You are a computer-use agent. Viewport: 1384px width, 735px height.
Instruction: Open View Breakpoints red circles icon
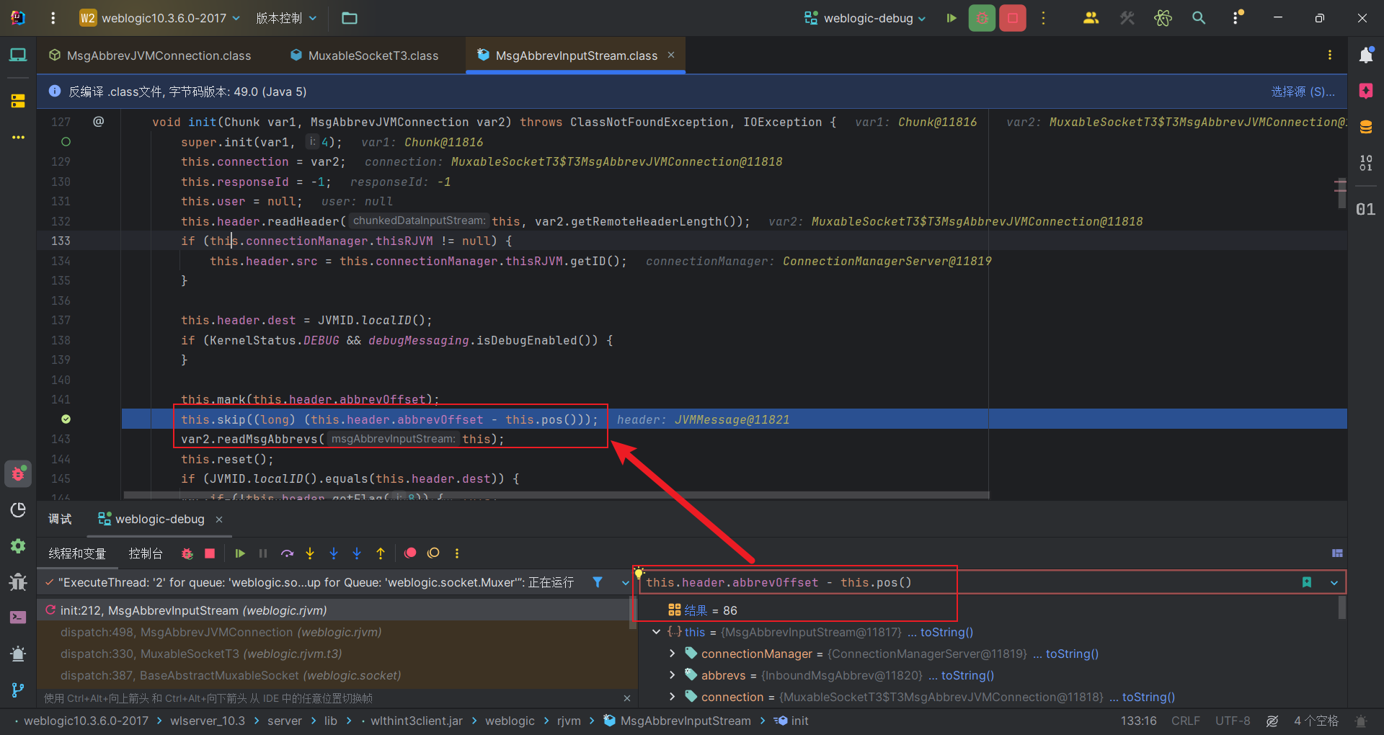(x=410, y=553)
